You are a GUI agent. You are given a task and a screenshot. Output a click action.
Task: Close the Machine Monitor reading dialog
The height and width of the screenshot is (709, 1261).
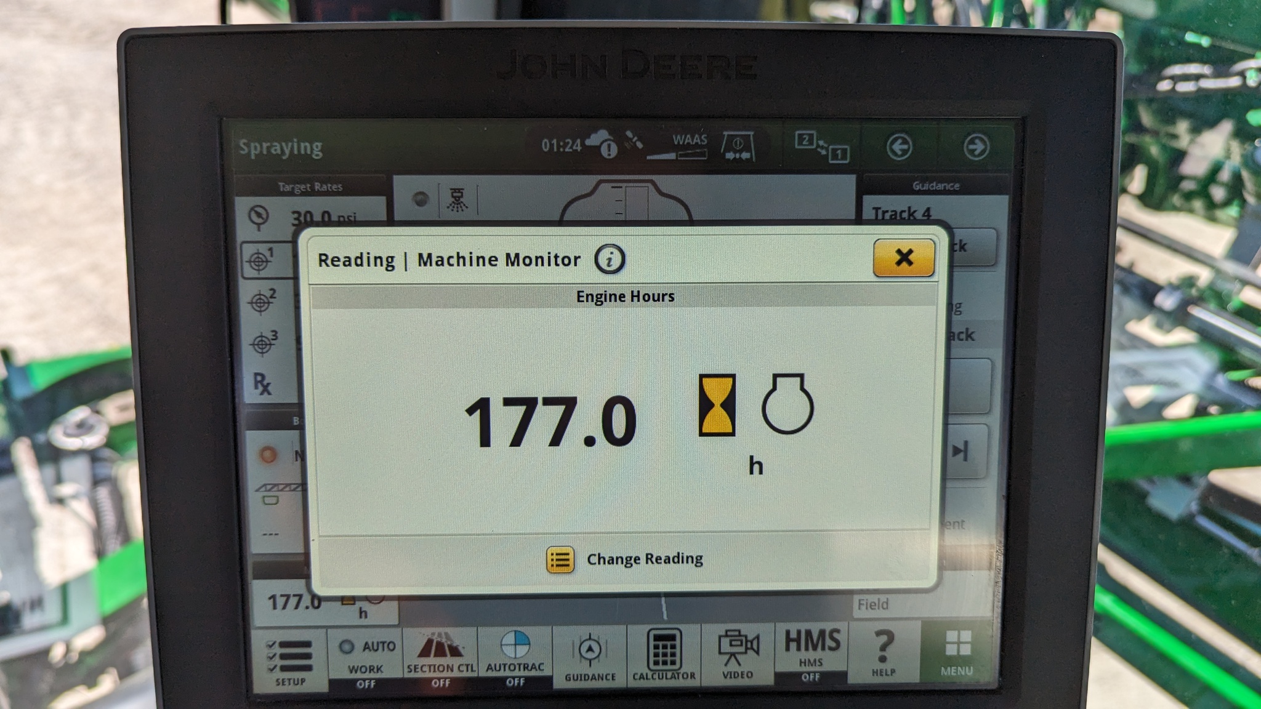click(x=903, y=258)
